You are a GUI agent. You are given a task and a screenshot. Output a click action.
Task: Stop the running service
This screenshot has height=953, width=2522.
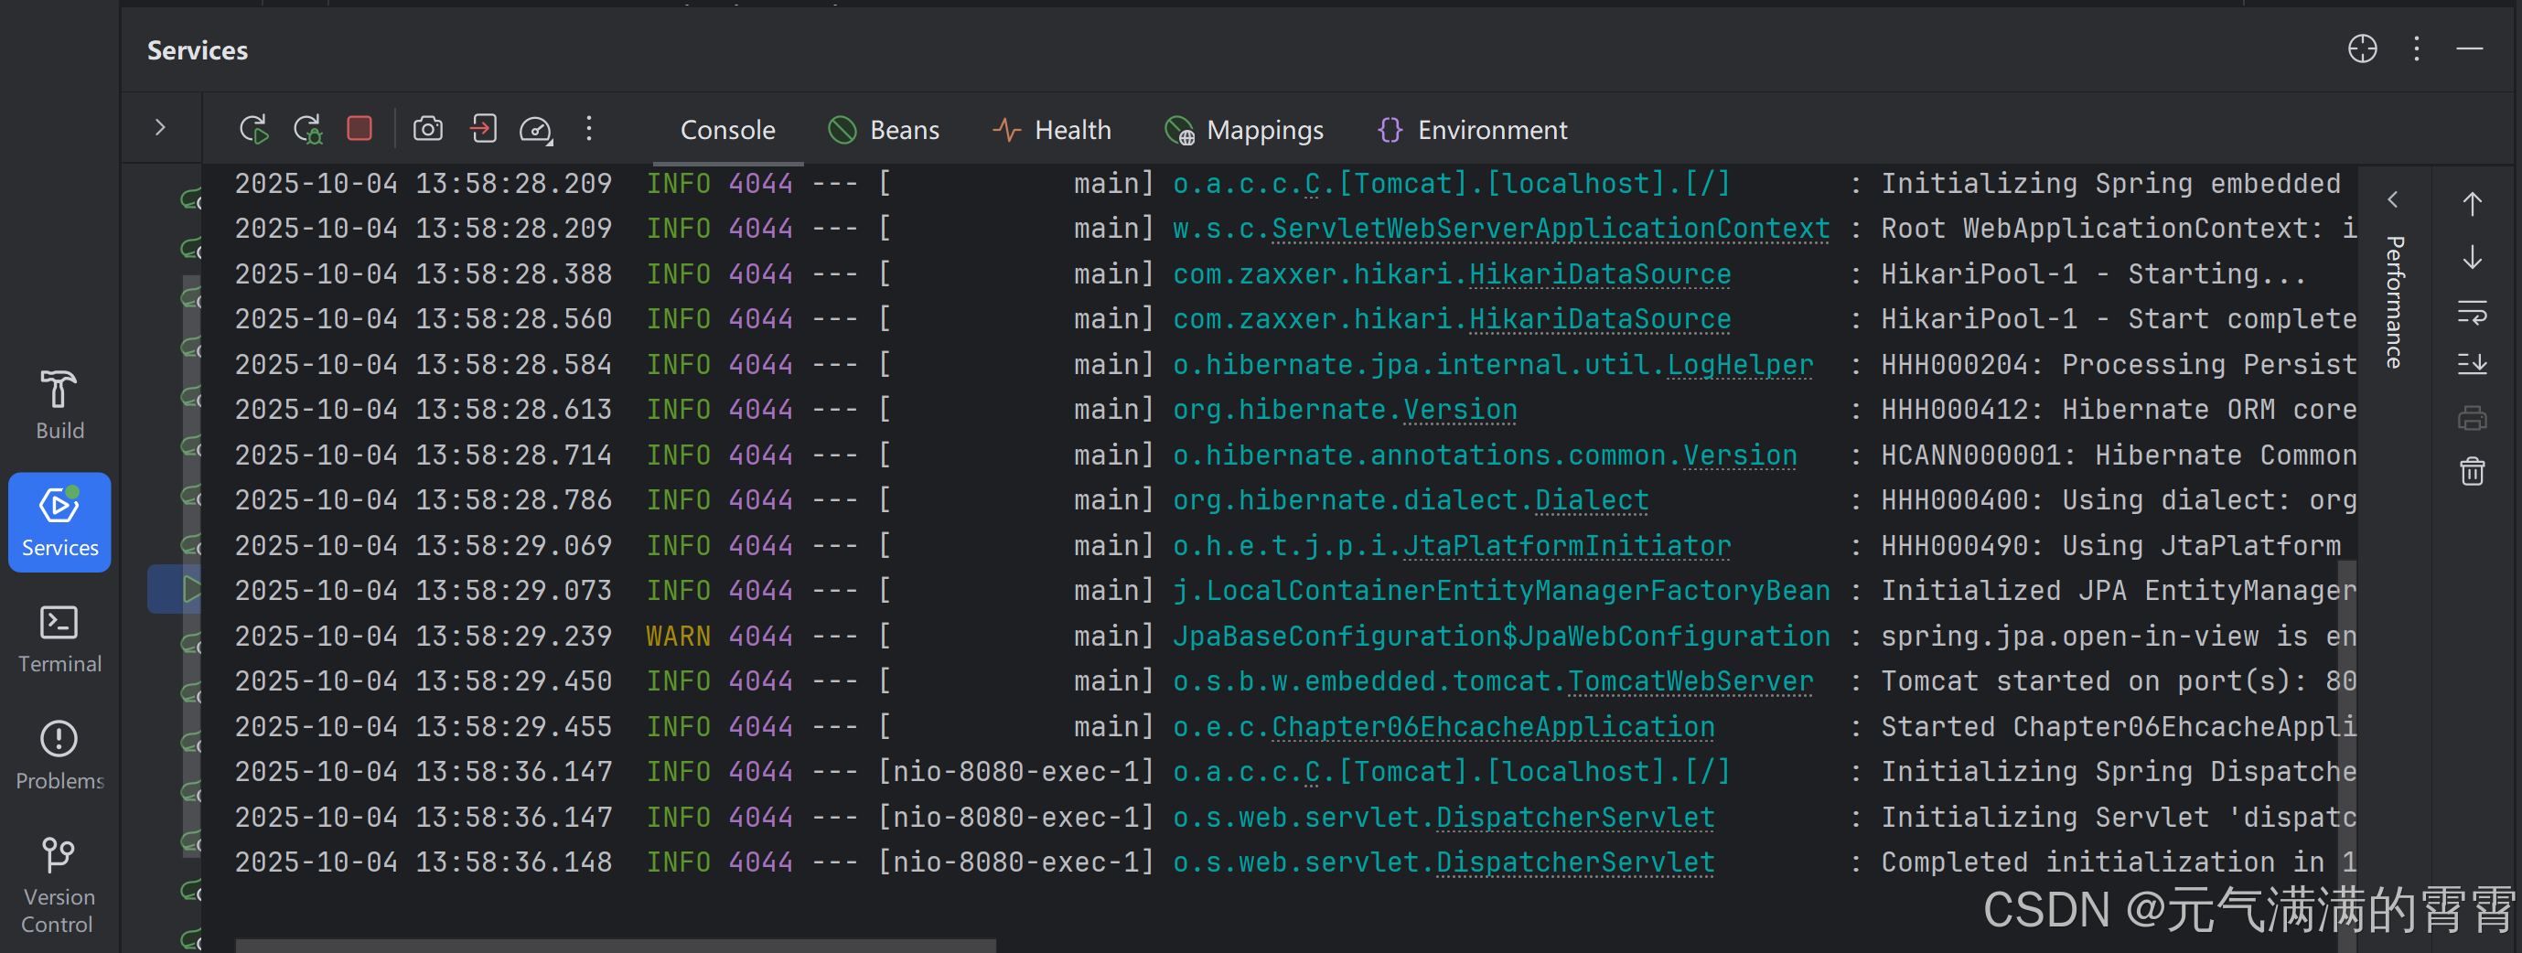point(360,128)
